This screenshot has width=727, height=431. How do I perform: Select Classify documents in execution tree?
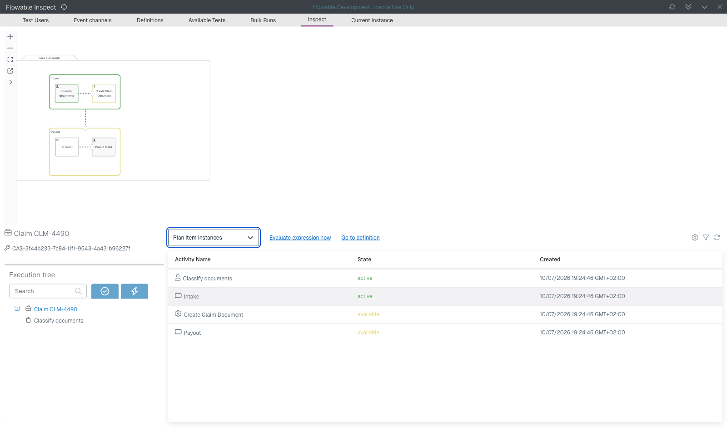click(59, 321)
